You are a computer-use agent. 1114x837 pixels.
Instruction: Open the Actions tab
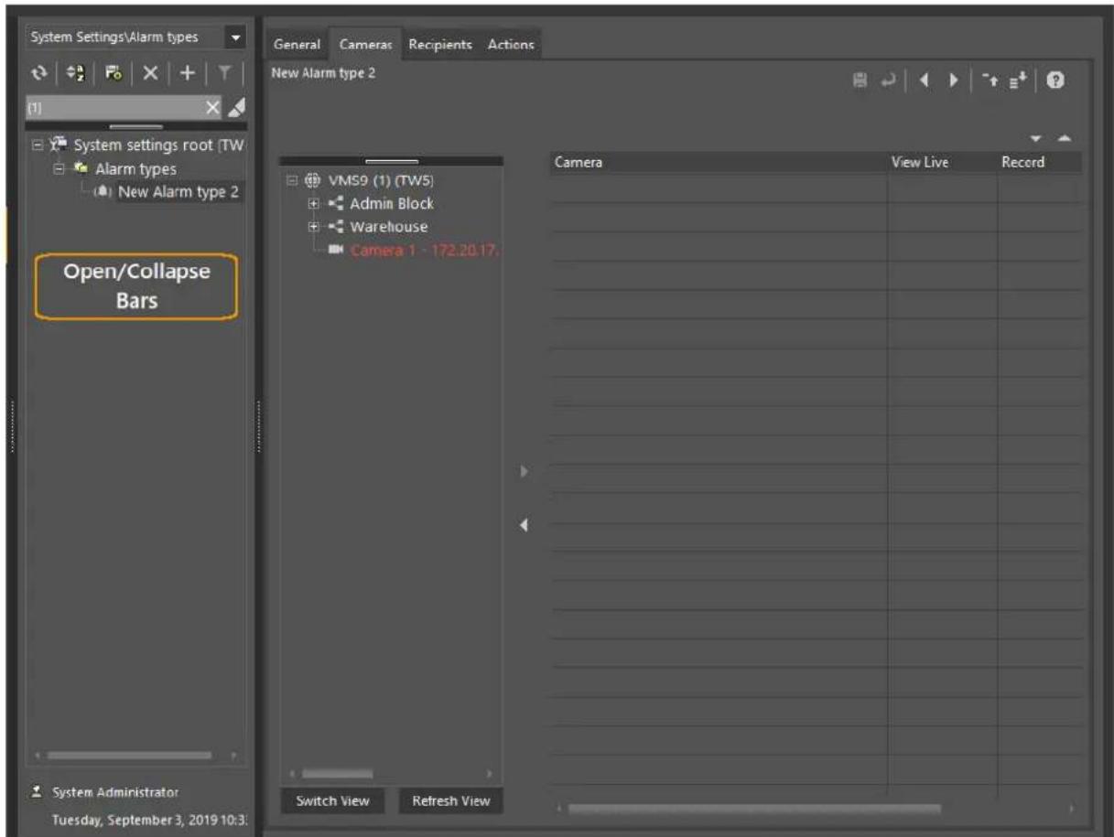pyautogui.click(x=511, y=44)
